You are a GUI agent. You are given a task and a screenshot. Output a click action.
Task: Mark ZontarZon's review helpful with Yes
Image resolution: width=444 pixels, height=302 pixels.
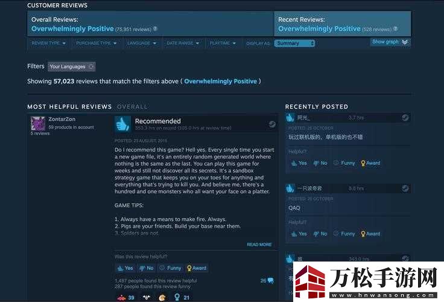pos(125,268)
